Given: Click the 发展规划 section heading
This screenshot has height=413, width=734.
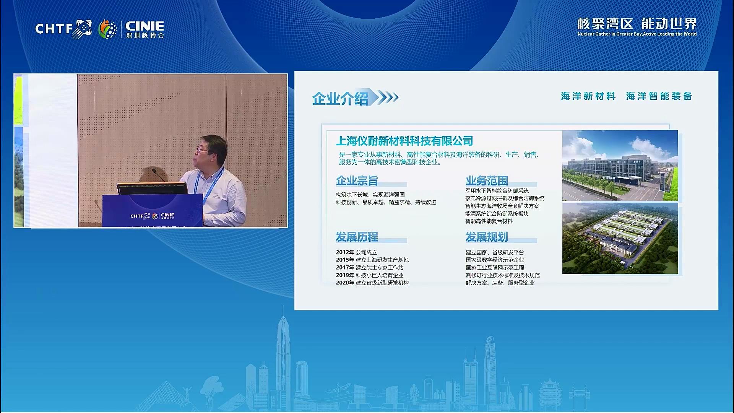Looking at the screenshot, I should pos(487,237).
